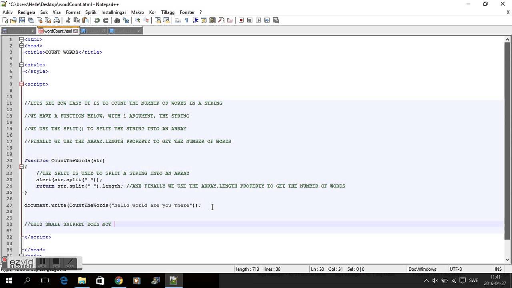Click the Close document toolbar icon
Screen dimensions: 512x288
(40, 20)
